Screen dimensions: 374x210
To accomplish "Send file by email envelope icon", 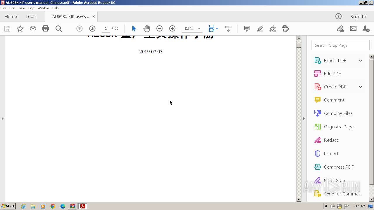I will tap(353, 29).
